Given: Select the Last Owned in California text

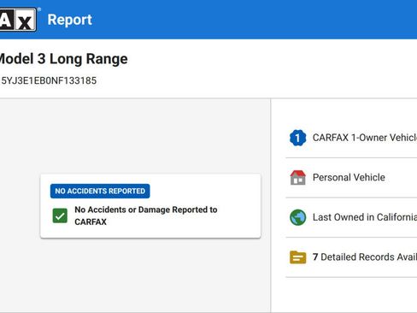Looking at the screenshot, I should pos(365,217).
